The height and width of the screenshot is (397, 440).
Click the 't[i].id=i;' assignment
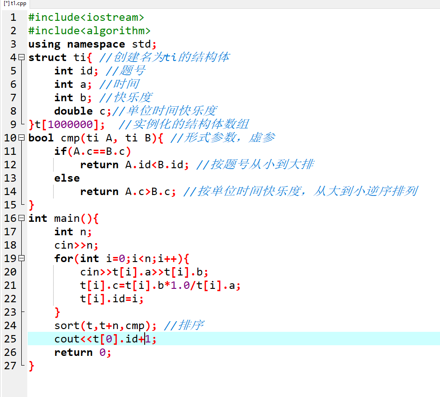point(112,299)
